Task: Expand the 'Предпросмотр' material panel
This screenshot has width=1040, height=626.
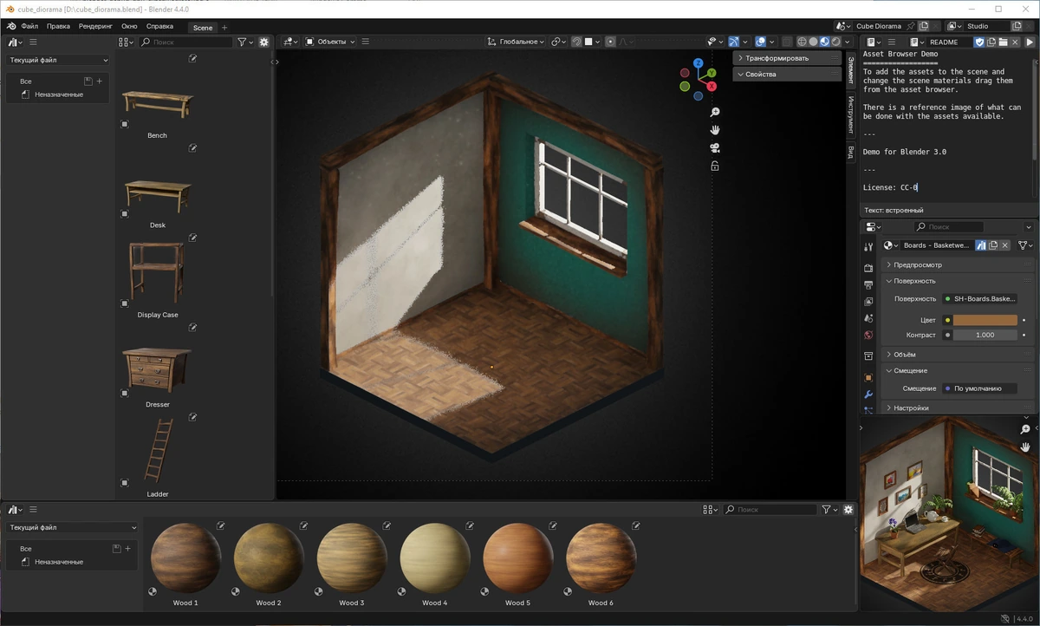Action: pos(959,264)
